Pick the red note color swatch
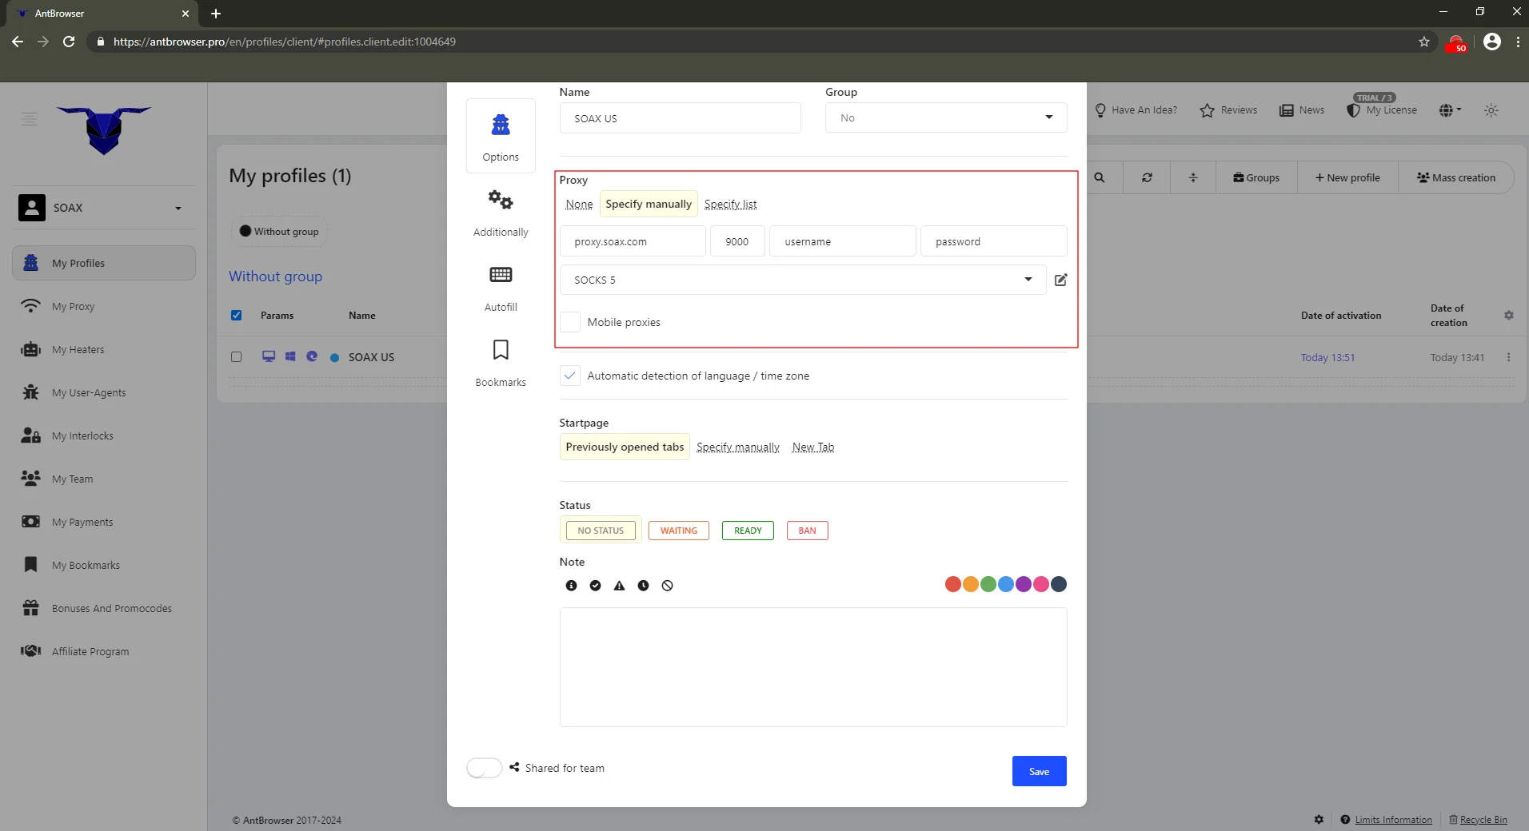Screen dimensions: 1529x831 952,584
